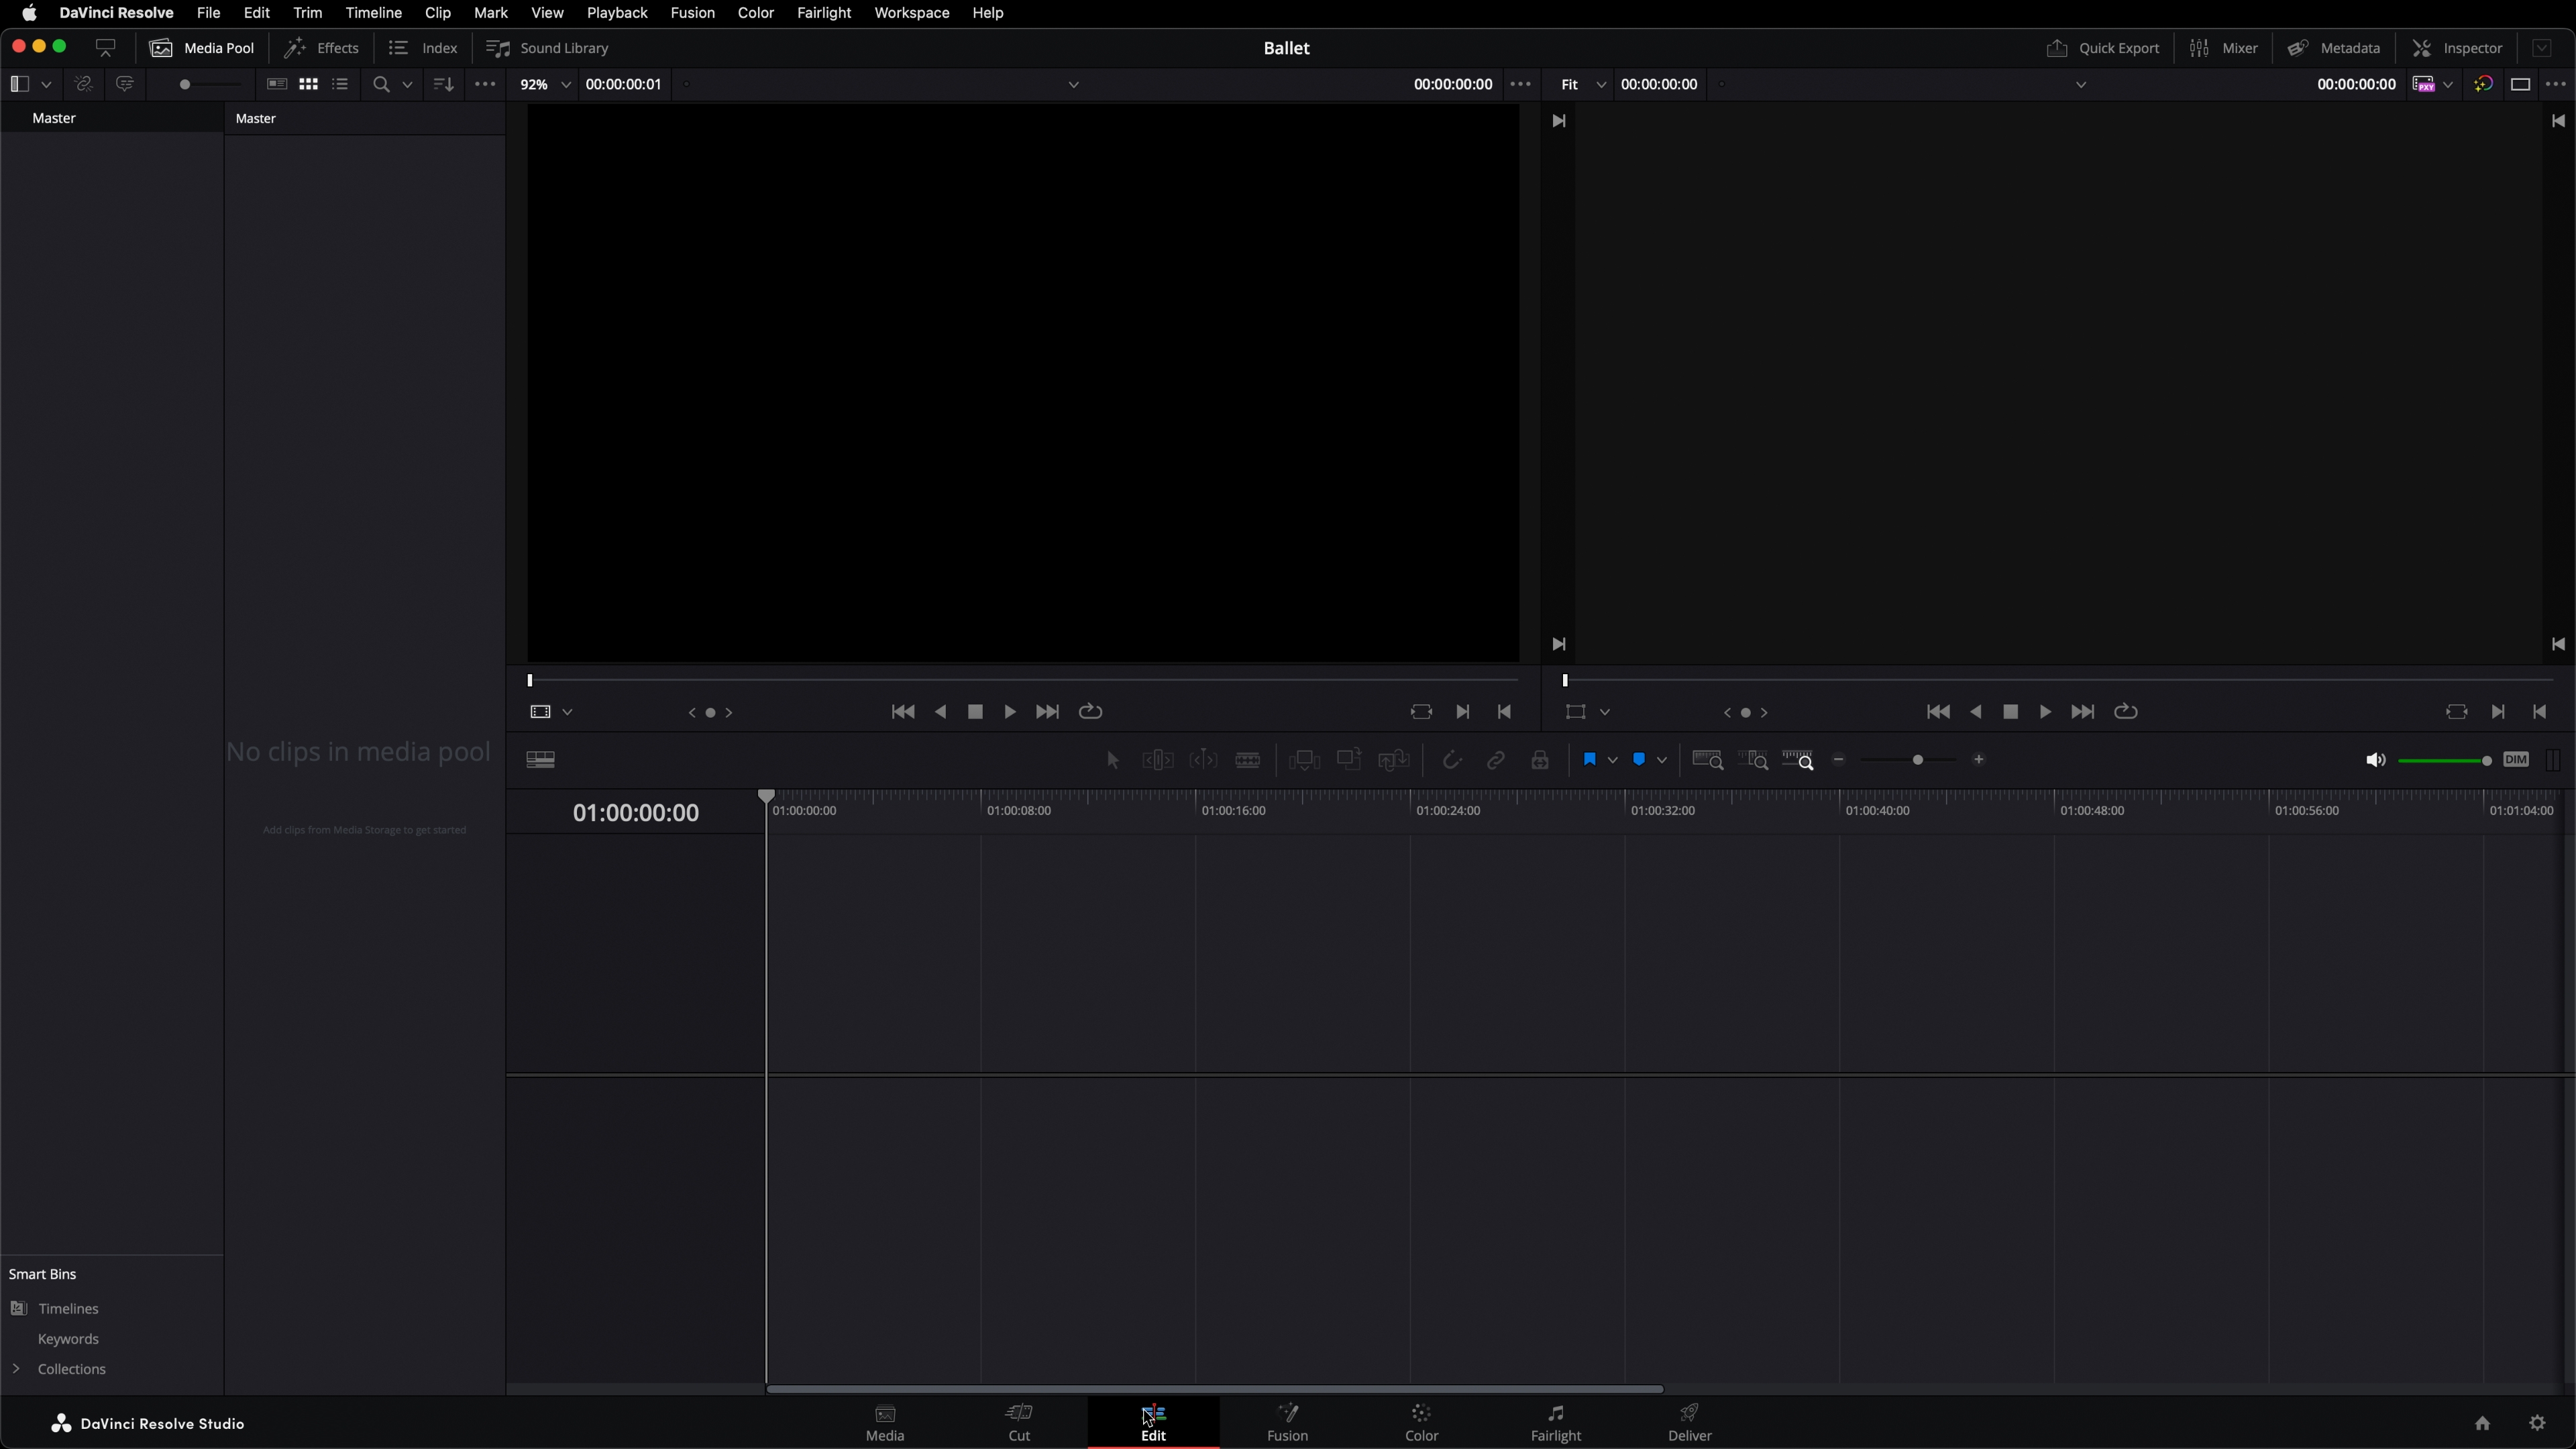Click the Insert Clip edit icon
2576x1449 pixels.
click(1304, 760)
